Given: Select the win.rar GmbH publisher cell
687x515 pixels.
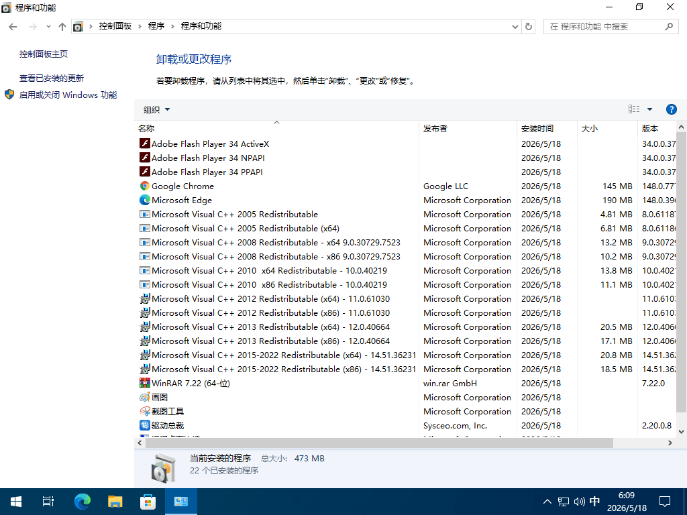Looking at the screenshot, I should 450,383.
